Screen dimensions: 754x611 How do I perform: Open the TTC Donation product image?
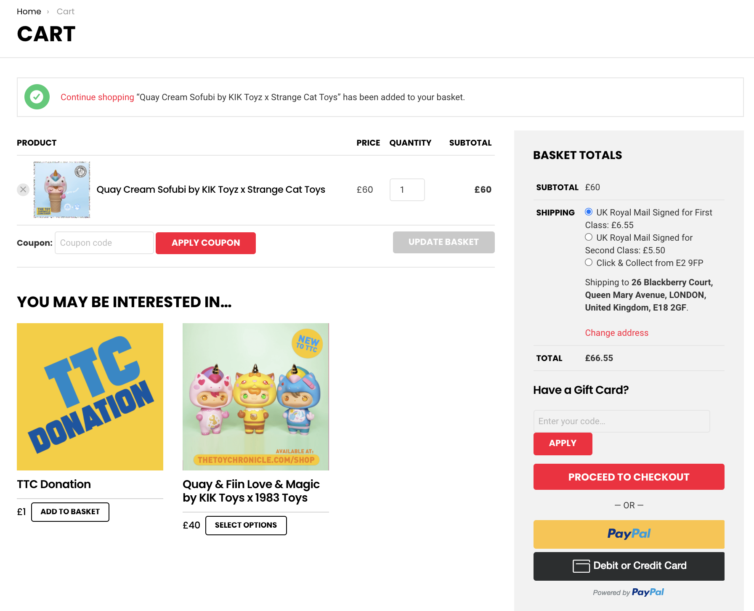90,397
